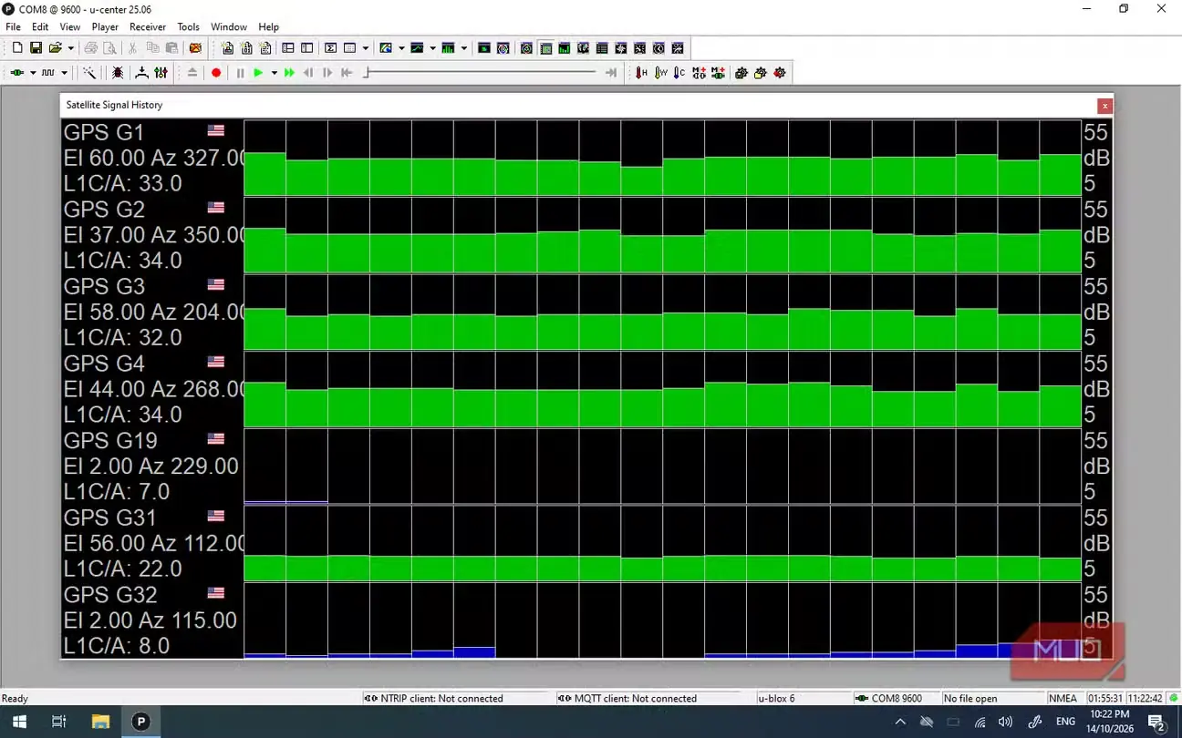1182x738 pixels.
Task: Close the Satellite Signal History window
Action: 1104,106
